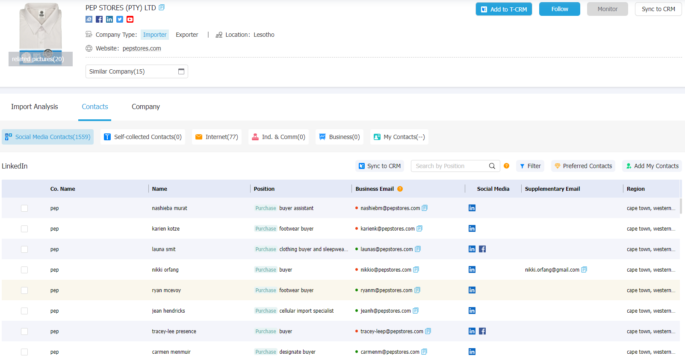685x361 pixels.
Task: Open LinkedIn profile of jean hendricks
Action: [472, 311]
